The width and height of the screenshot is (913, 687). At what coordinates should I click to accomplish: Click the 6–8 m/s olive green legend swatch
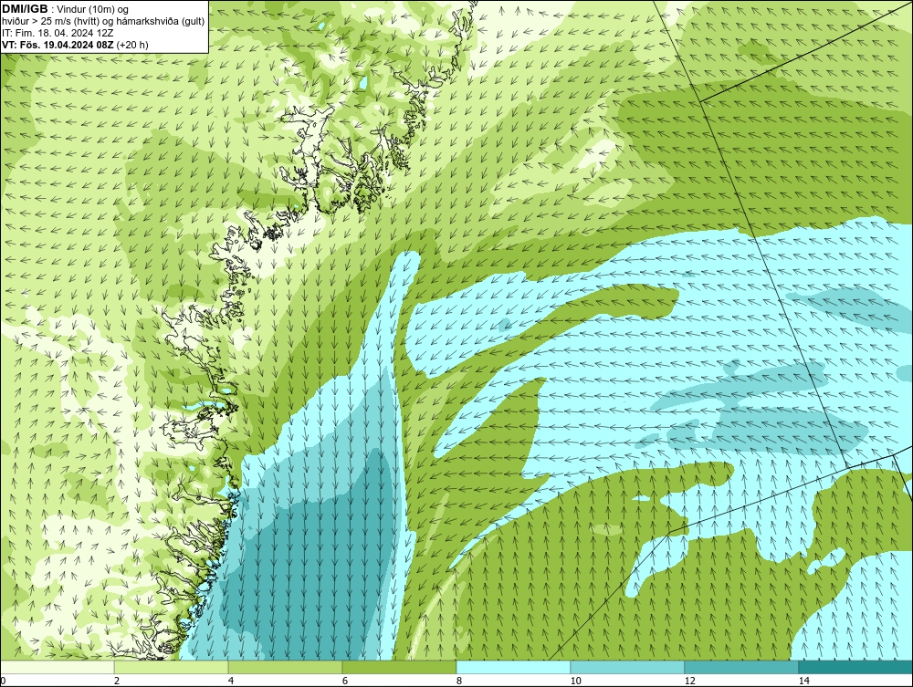(400, 667)
